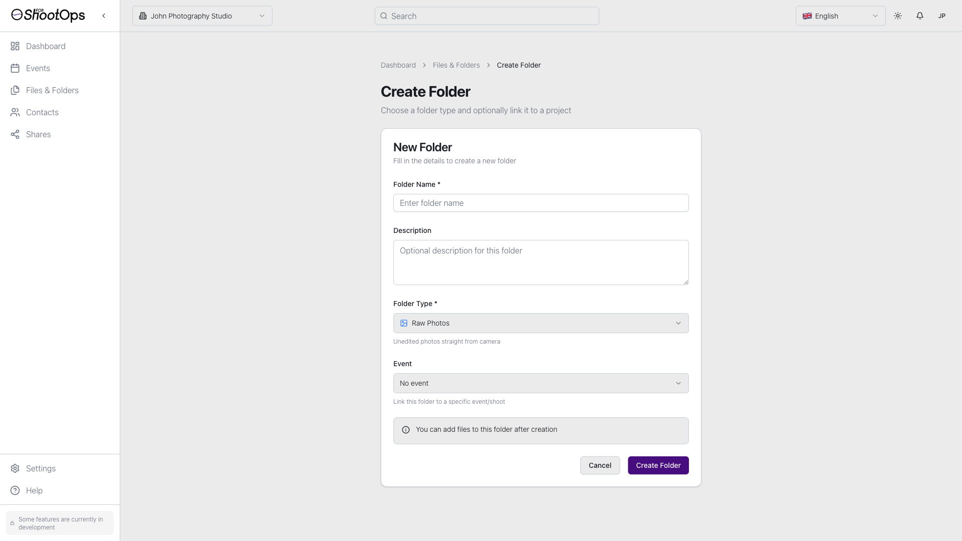962x541 pixels.
Task: Focus the Folder Name input field
Action: pos(541,203)
